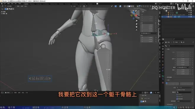Toggle the checked Relations panel checkbox
This screenshot has height=109, width=195.
[177, 99]
